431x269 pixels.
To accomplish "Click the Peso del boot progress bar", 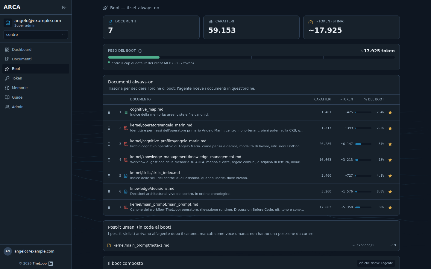I will (x=251, y=57).
